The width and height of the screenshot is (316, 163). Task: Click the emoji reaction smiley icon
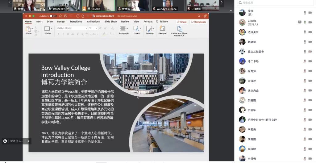[x=5, y=141]
